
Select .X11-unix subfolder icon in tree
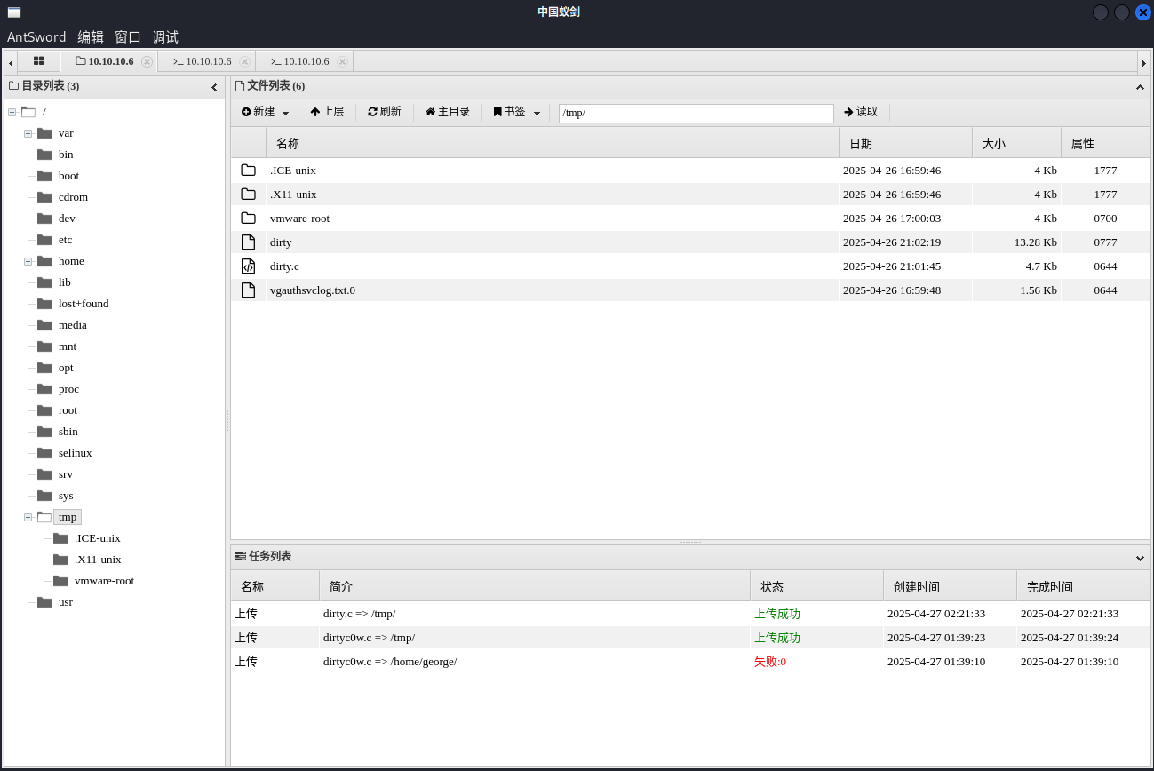(60, 560)
